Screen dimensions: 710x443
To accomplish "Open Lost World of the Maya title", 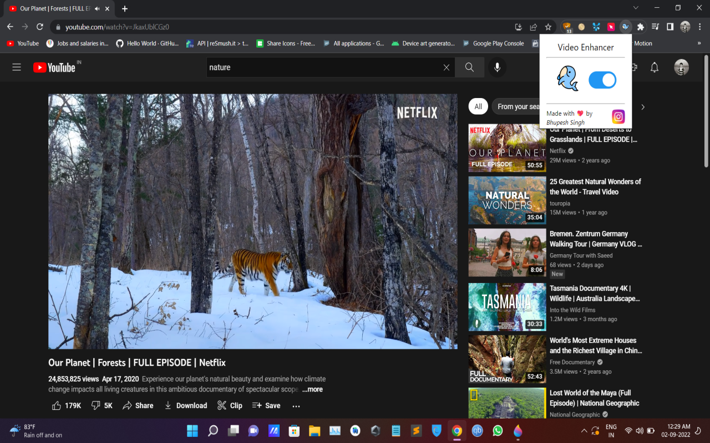I will (595, 398).
